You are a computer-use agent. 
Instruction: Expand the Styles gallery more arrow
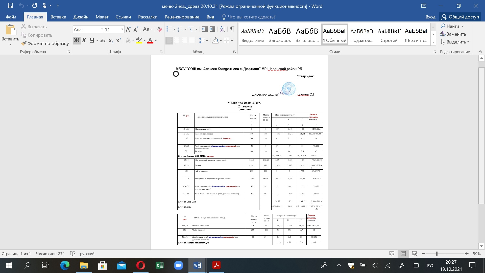coord(433,42)
